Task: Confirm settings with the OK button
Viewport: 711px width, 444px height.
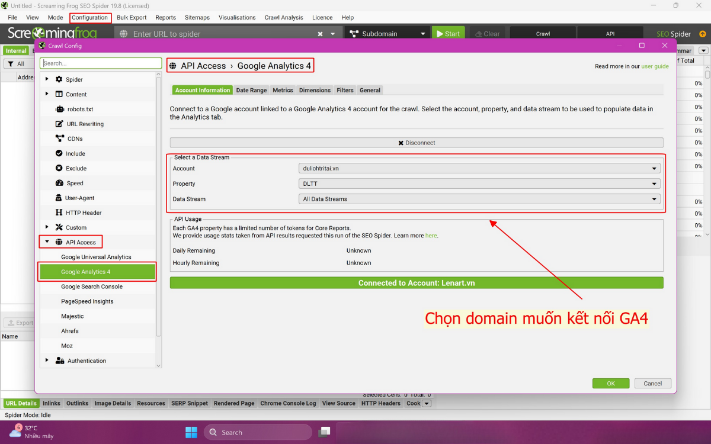Action: point(610,384)
